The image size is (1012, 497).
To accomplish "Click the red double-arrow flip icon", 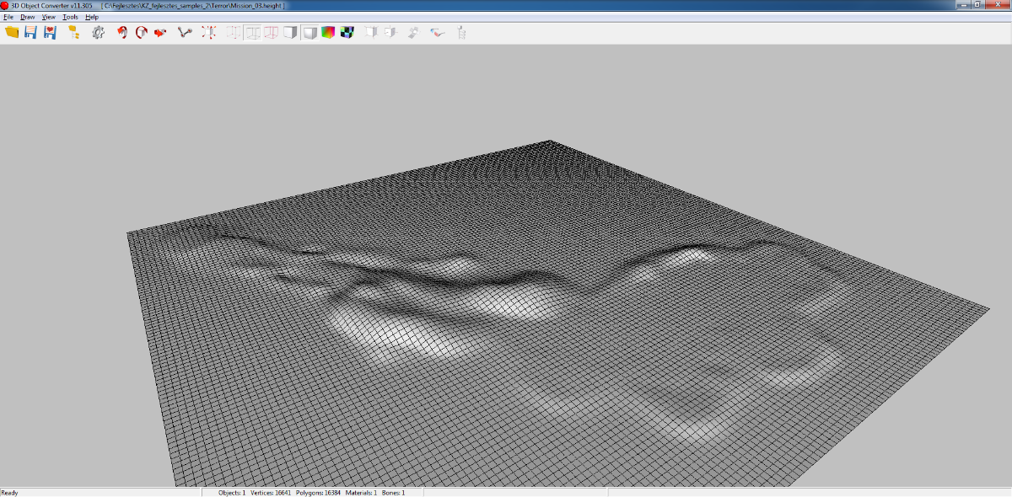I will [x=159, y=32].
